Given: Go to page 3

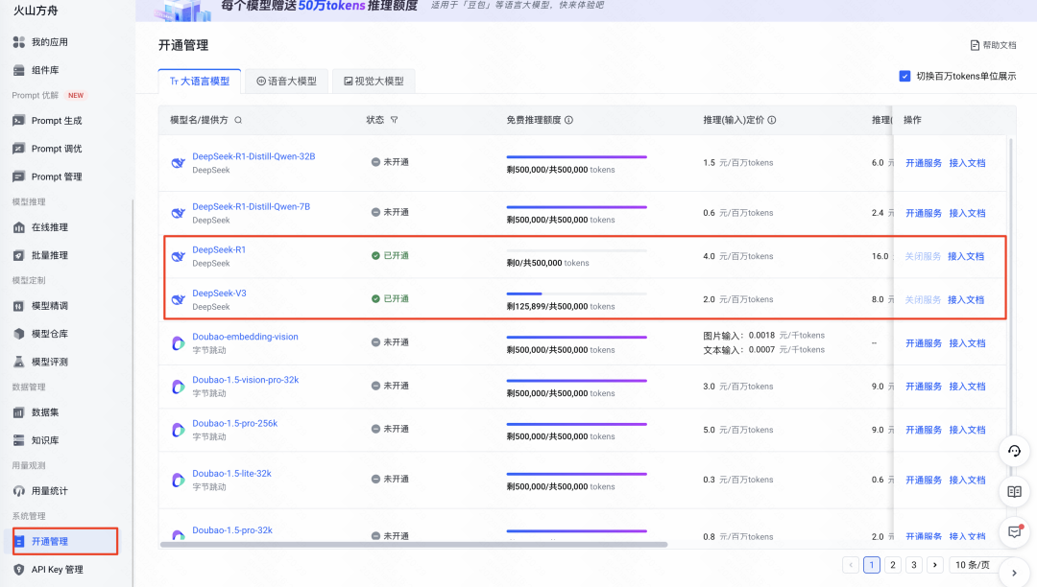Looking at the screenshot, I should tap(914, 565).
